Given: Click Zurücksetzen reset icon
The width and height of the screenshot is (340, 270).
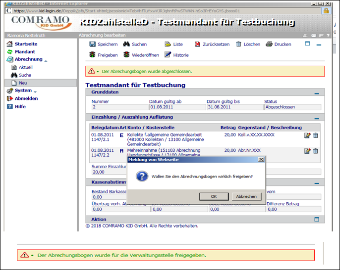Looking at the screenshot, I should [x=198, y=44].
